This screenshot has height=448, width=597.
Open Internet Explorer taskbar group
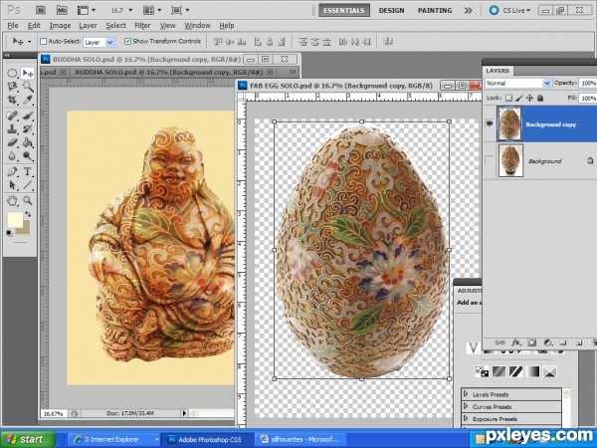114,439
